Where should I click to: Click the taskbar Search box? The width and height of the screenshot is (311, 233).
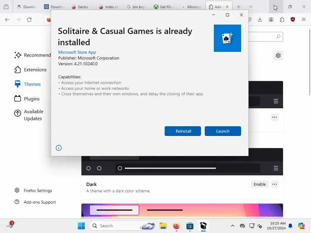click(x=122, y=226)
